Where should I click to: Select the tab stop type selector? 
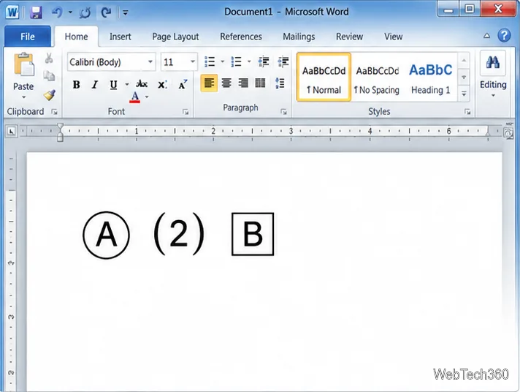coord(11,132)
